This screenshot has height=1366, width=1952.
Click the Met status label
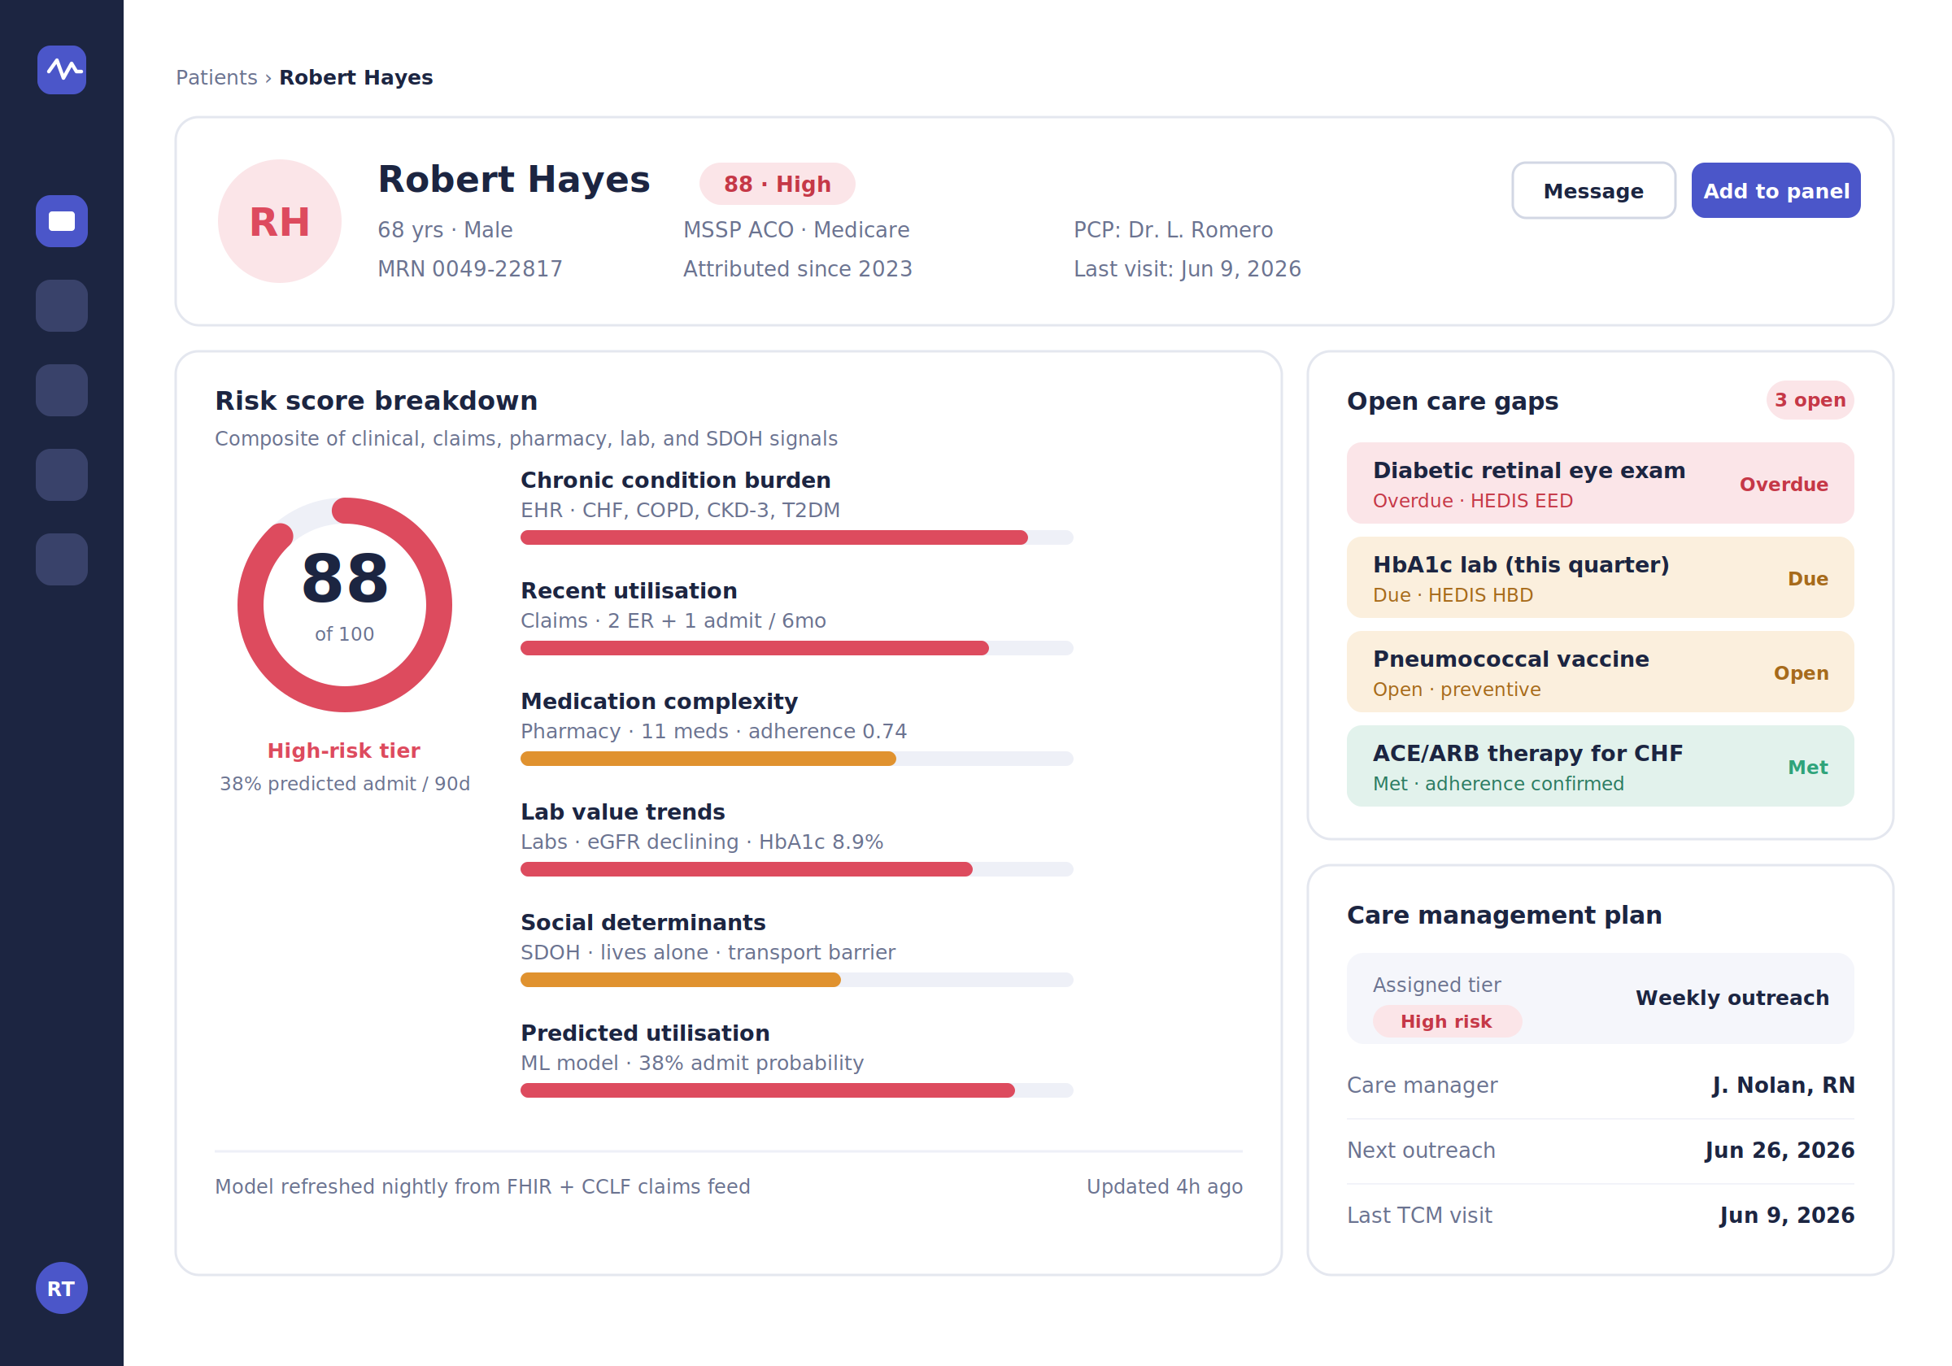1808,767
